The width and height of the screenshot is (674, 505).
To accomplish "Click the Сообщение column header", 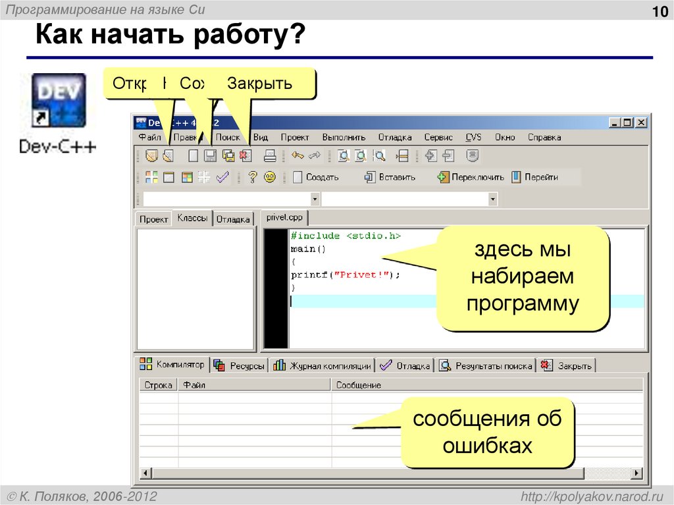I will click(487, 385).
